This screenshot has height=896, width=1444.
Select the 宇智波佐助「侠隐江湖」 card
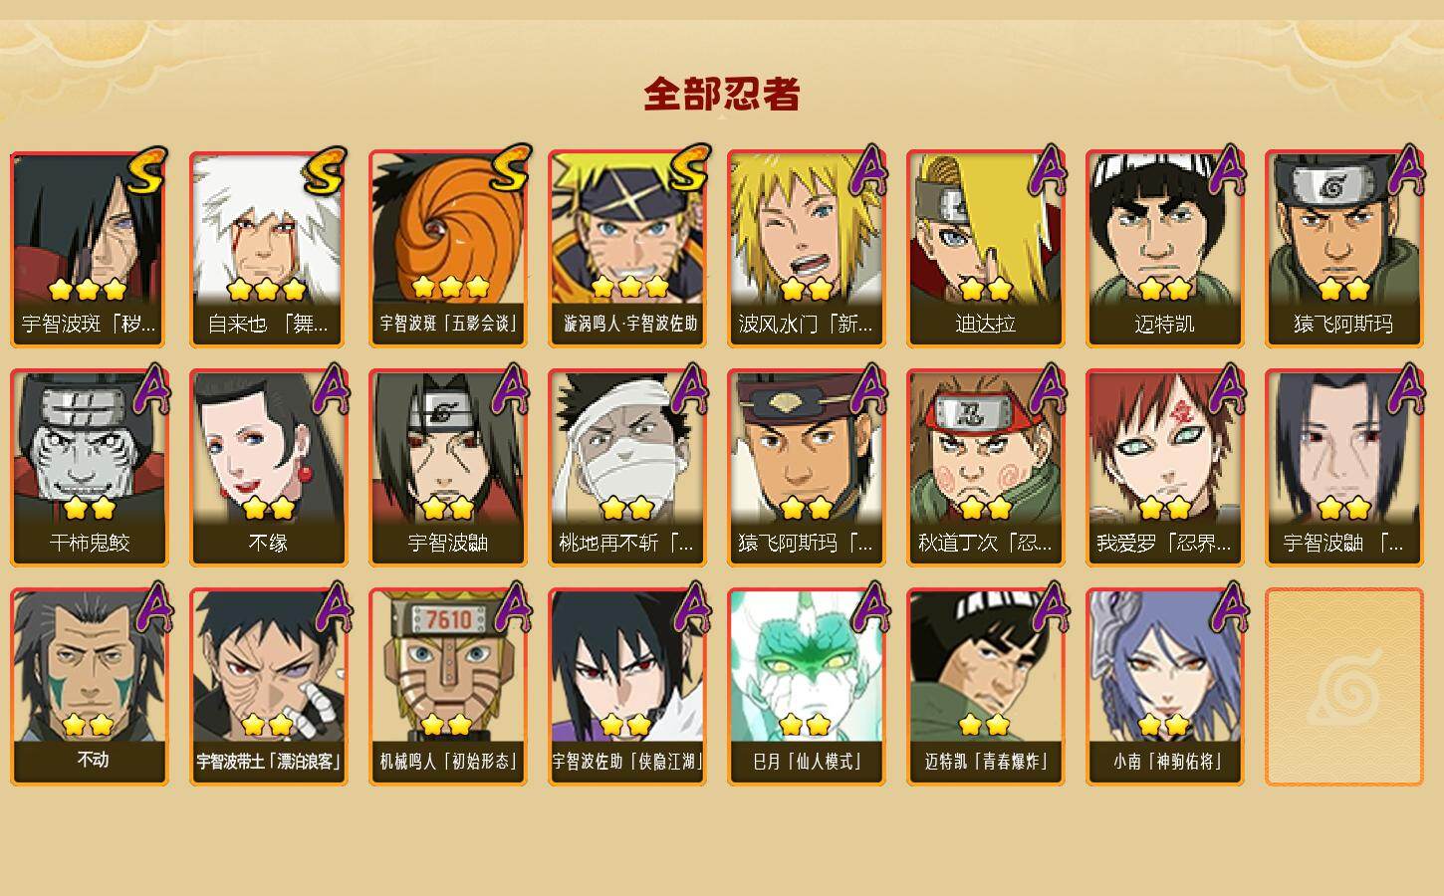click(626, 687)
